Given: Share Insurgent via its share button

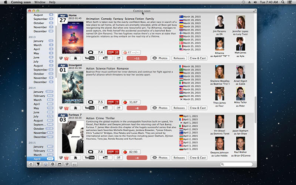Looking at the screenshot, I should coord(118,108).
